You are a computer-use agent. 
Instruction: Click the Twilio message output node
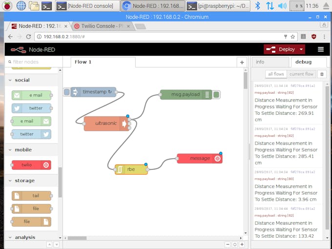click(200, 158)
